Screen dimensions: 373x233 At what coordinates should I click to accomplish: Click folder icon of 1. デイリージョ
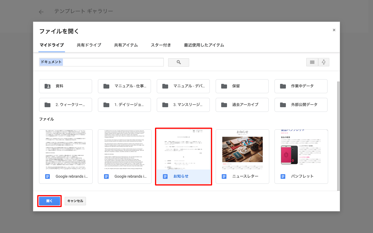tap(106, 105)
